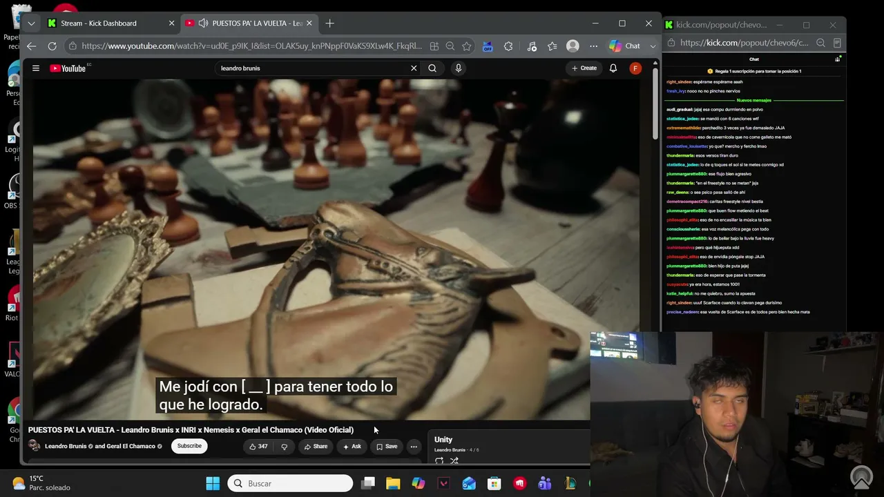Open the OFF-badged extension icon

(488, 46)
